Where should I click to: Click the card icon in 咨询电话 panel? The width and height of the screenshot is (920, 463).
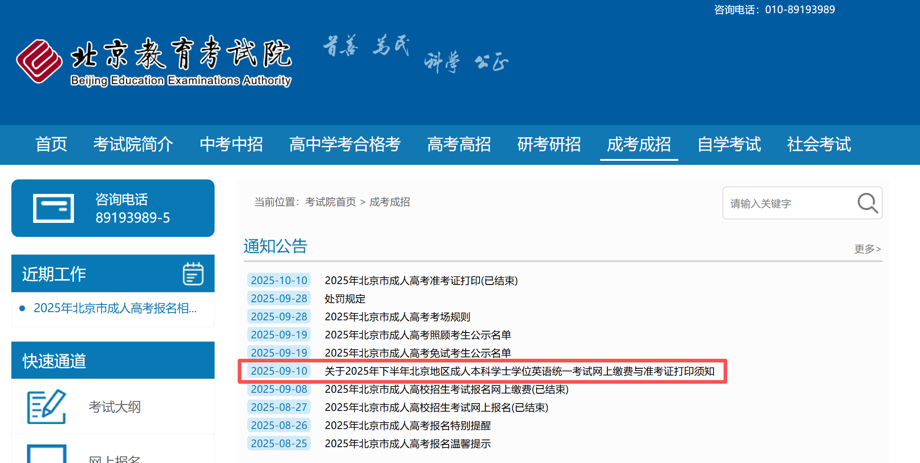click(54, 208)
